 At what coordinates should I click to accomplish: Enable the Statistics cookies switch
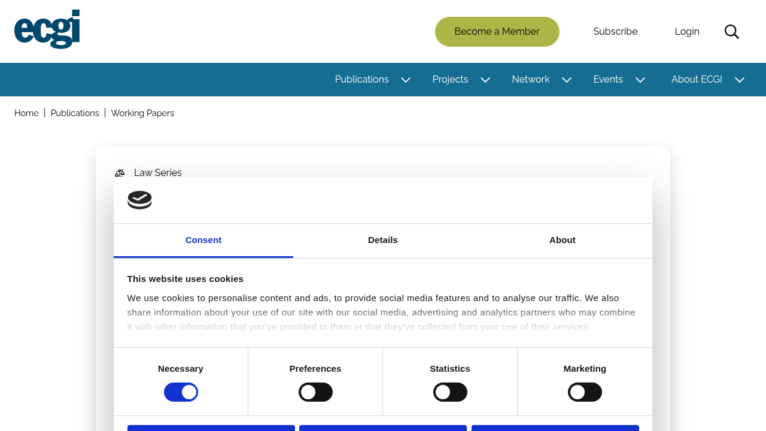[x=450, y=392]
